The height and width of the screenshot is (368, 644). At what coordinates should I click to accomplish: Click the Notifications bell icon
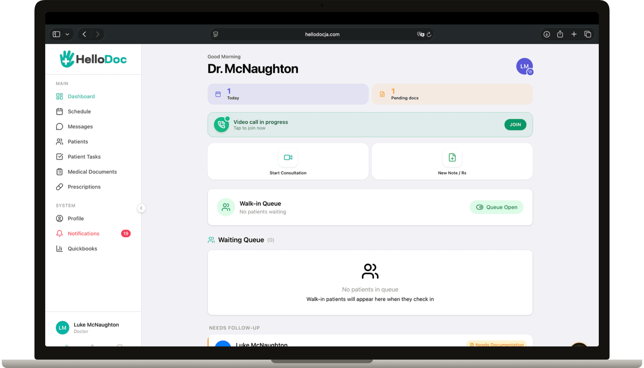pyautogui.click(x=59, y=233)
